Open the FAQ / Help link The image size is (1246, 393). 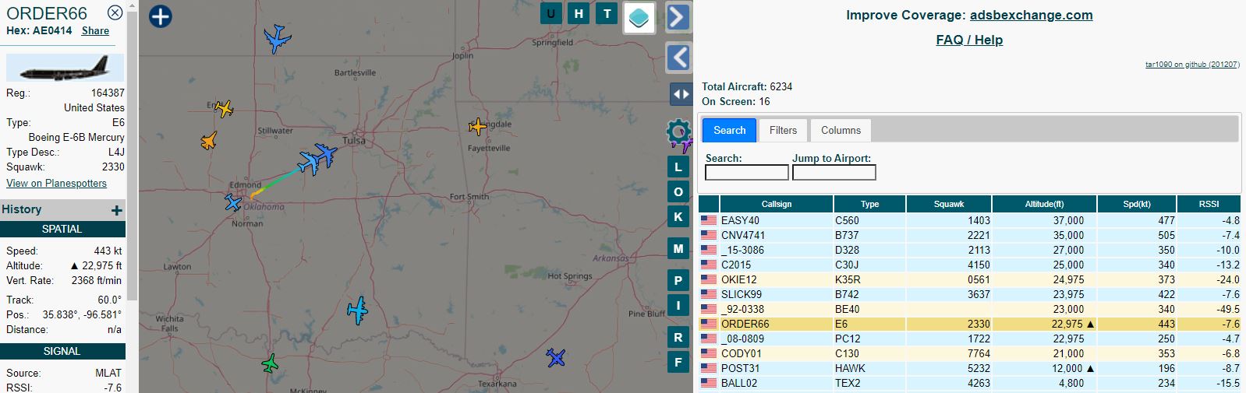coord(969,40)
